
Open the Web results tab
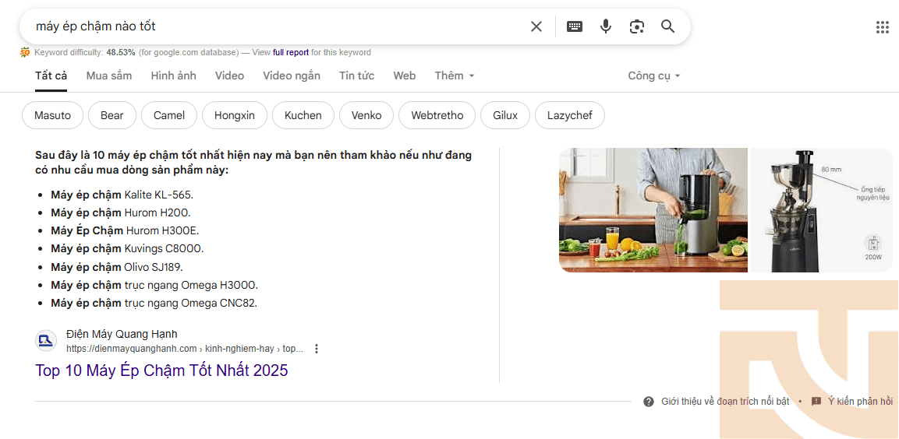(x=404, y=76)
